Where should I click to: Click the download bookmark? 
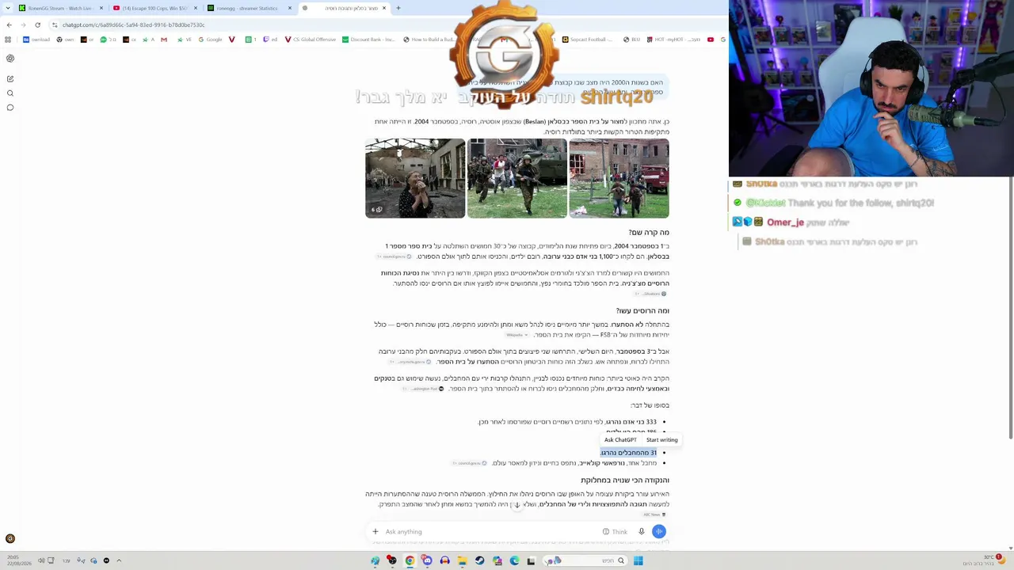37,40
